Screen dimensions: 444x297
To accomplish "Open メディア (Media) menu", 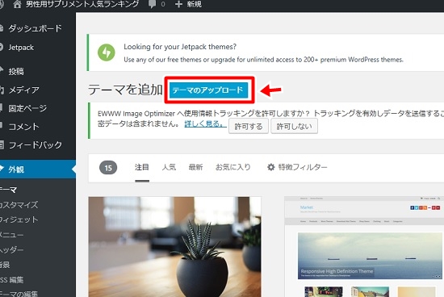I will point(23,90).
